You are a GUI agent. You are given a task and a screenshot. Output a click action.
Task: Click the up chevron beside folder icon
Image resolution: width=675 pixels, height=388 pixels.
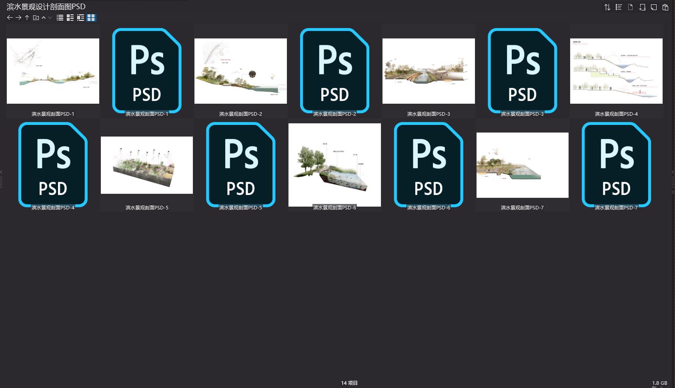tap(44, 18)
